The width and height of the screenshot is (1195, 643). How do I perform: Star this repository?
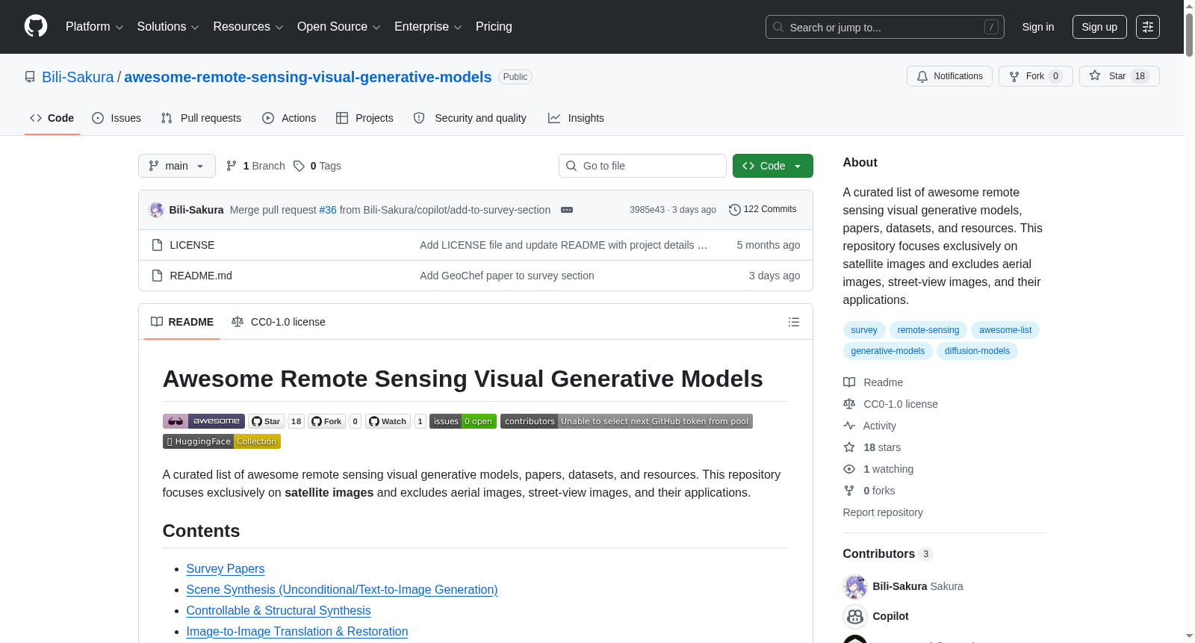(x=1119, y=76)
